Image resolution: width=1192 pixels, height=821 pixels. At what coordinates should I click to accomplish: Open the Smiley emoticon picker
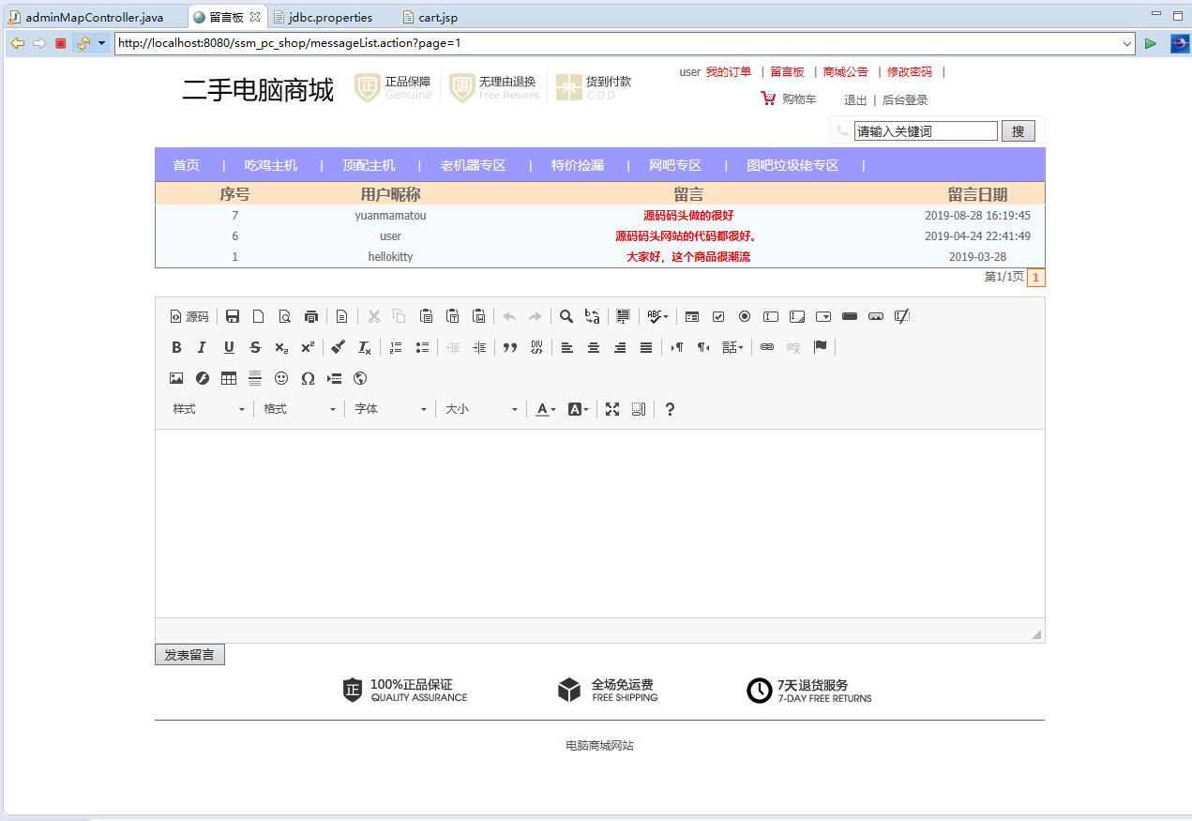[x=281, y=378]
